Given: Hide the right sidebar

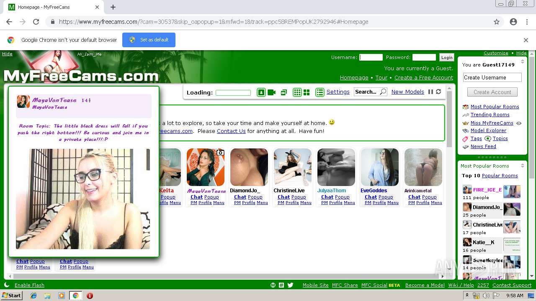Looking at the screenshot, I should tap(521, 53).
